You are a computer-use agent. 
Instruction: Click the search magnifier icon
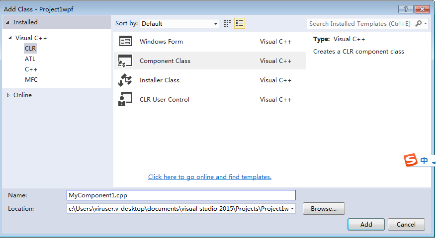418,24
